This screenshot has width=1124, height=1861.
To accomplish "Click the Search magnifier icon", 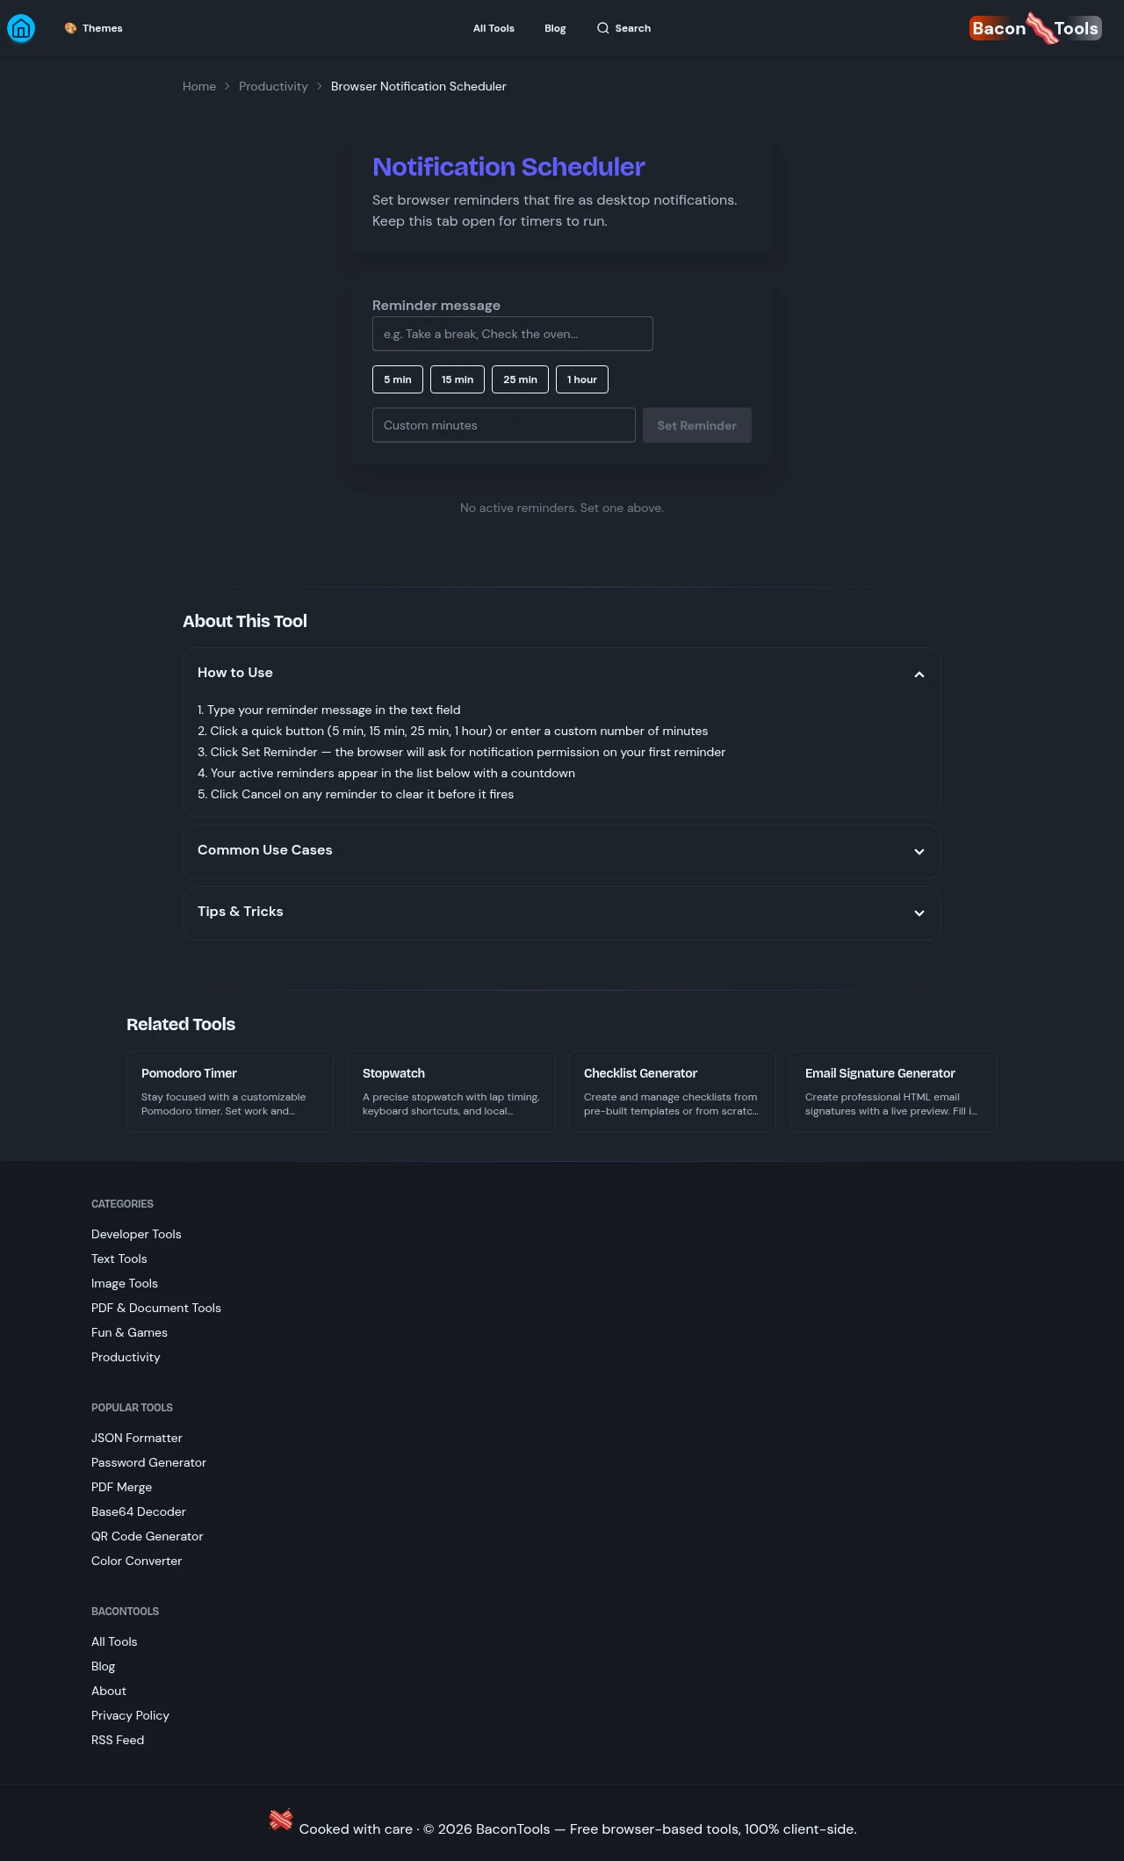I will point(602,28).
